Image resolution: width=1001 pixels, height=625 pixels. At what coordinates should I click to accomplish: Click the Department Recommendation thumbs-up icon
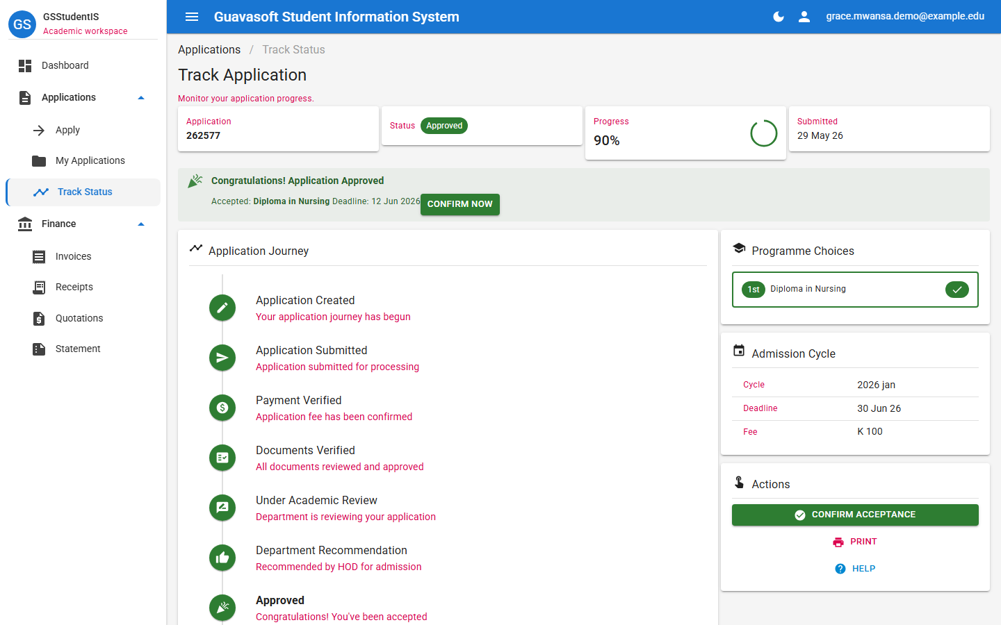pyautogui.click(x=222, y=558)
